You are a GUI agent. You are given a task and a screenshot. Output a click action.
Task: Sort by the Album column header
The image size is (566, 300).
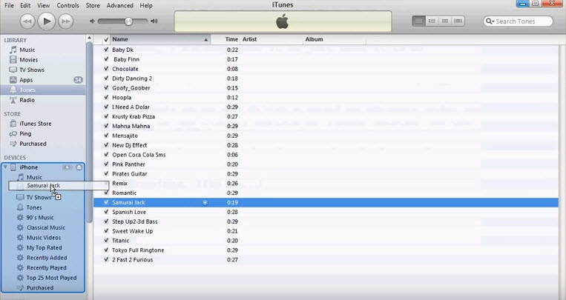(x=335, y=39)
